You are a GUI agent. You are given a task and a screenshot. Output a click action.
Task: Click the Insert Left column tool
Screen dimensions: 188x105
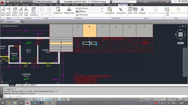(21, 12)
